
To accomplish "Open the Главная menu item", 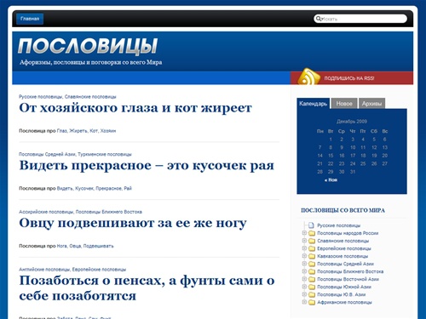I will coord(30,19).
